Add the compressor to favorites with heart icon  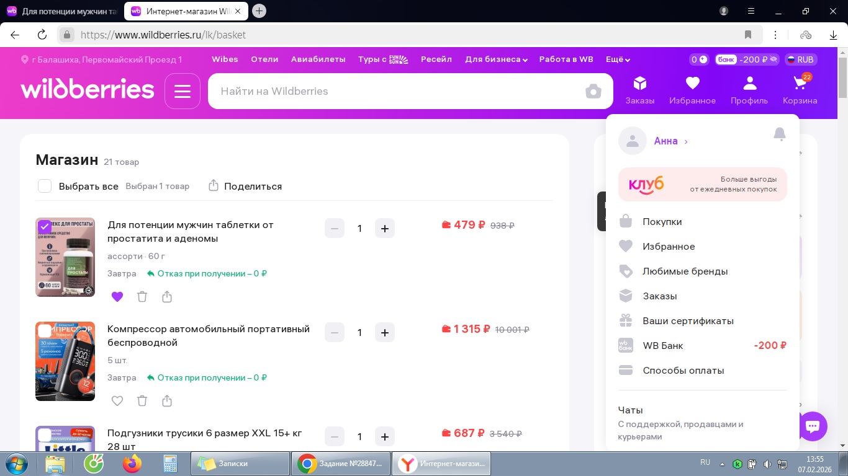pos(117,401)
